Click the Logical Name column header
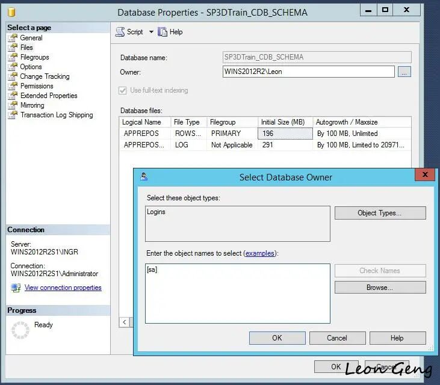Screen dimensions: 440x385 [x=145, y=122]
